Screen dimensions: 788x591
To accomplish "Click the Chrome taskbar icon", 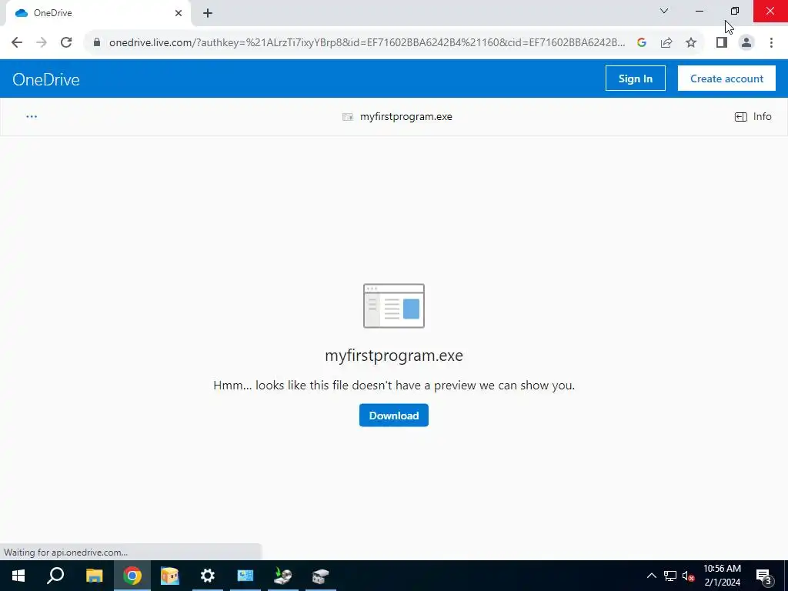I will click(x=132, y=576).
